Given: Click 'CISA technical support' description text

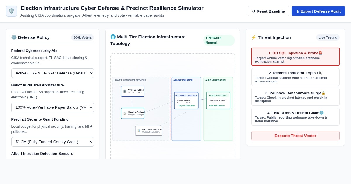Looking at the screenshot, I should coord(49,60).
